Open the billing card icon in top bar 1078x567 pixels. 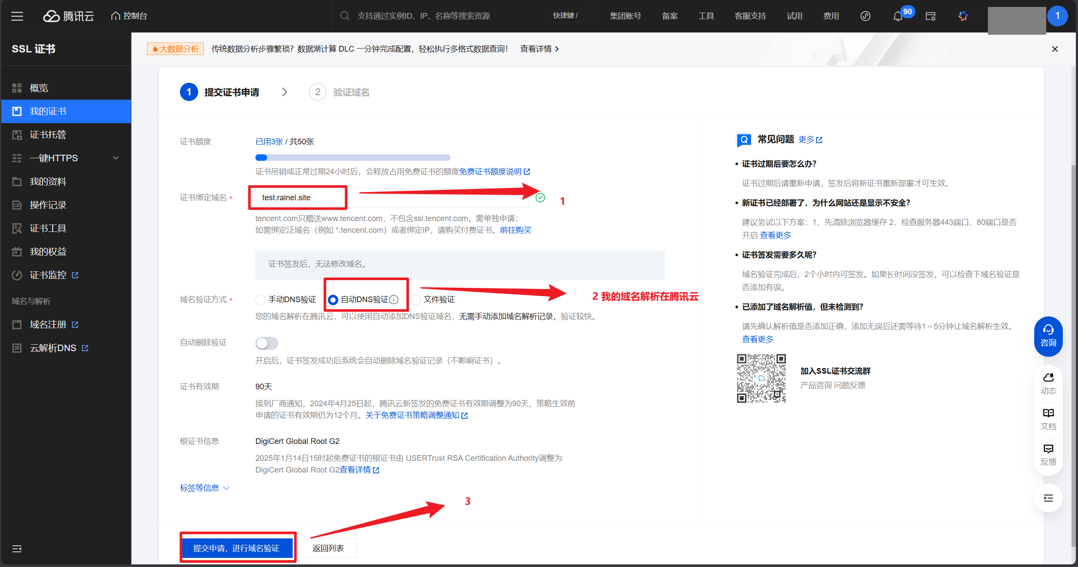coord(931,16)
